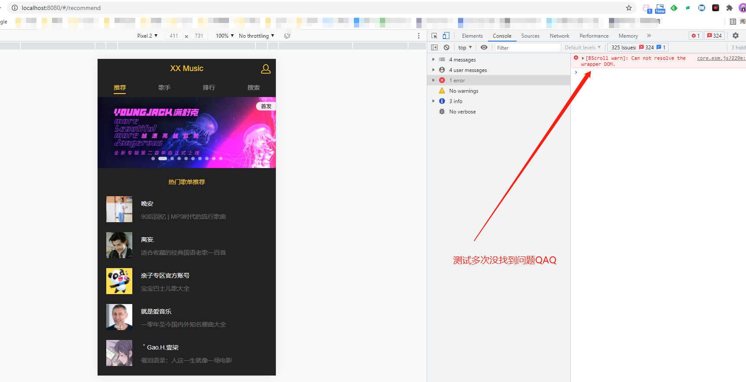Screen dimensions: 746x382
Task: Switch to the Network tab
Action: click(x=559, y=36)
